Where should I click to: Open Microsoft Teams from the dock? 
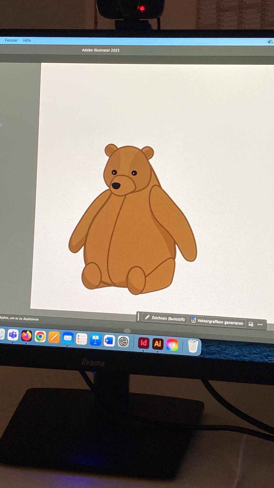pos(13,335)
